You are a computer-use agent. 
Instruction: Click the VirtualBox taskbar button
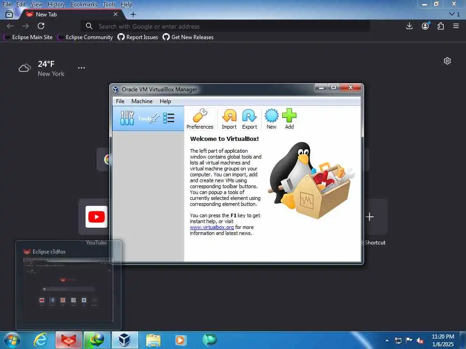[x=125, y=340]
